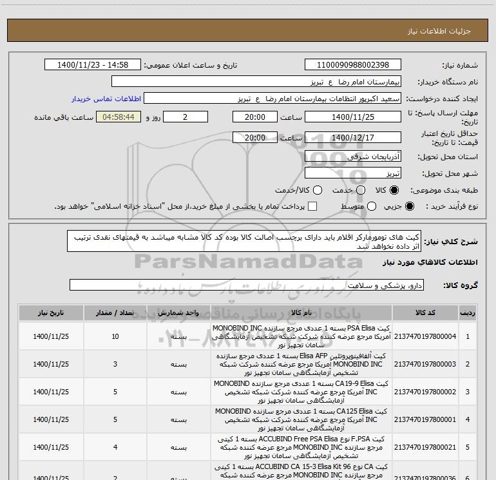
Task: Click the goods group field دارو، پزشکی و سلامت
Action: tap(247, 285)
